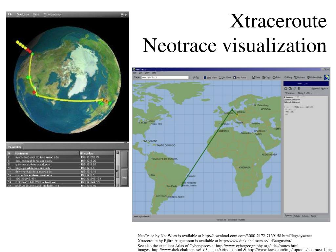Open the File menu in Xtraceroute

10,14
